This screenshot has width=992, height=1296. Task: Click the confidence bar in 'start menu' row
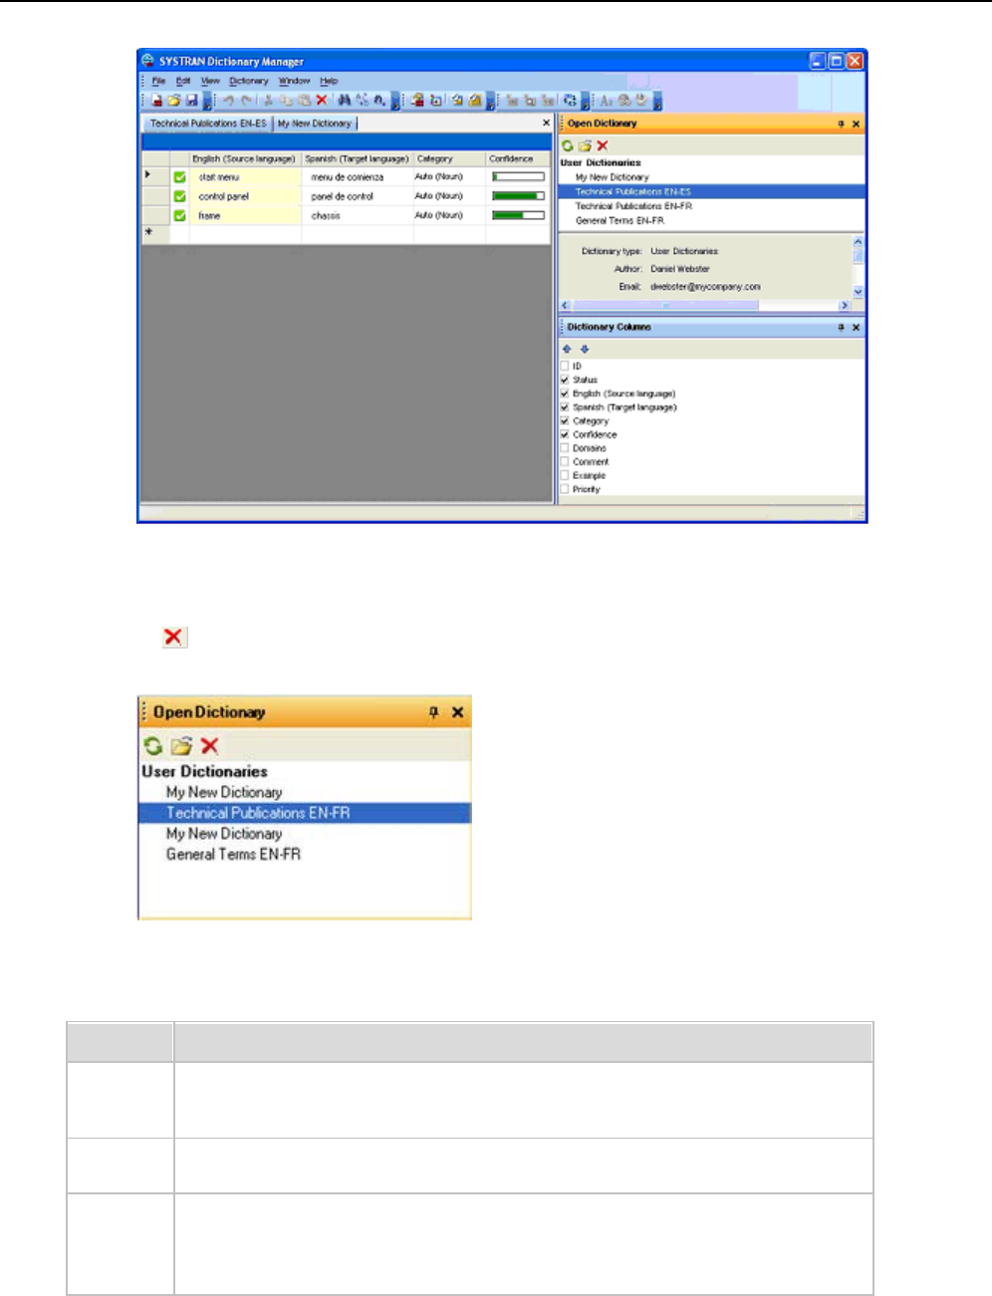(x=518, y=176)
